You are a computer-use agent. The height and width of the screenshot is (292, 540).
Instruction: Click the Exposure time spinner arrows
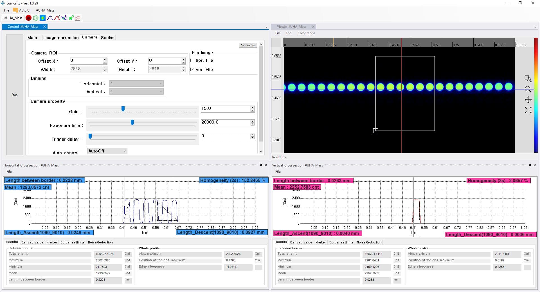coord(253,122)
